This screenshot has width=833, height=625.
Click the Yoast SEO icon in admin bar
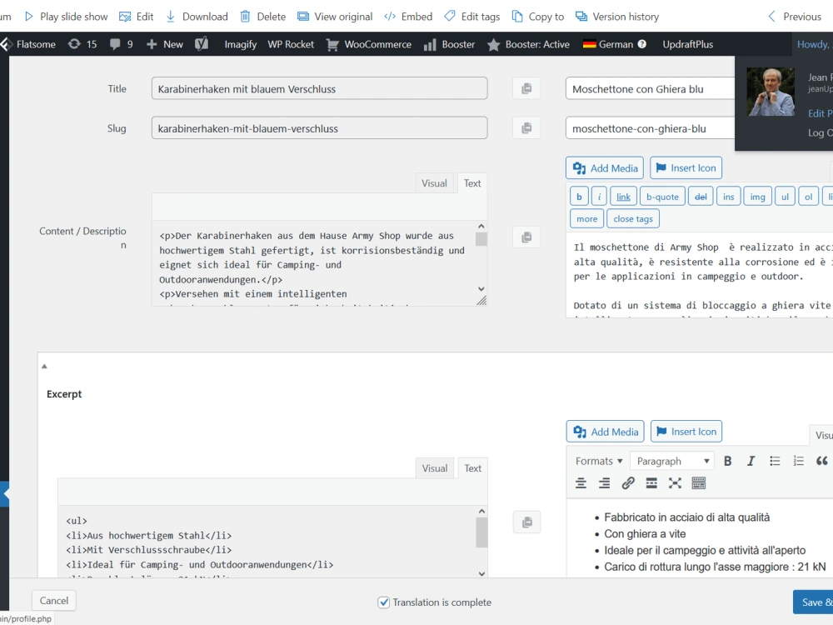click(x=202, y=44)
